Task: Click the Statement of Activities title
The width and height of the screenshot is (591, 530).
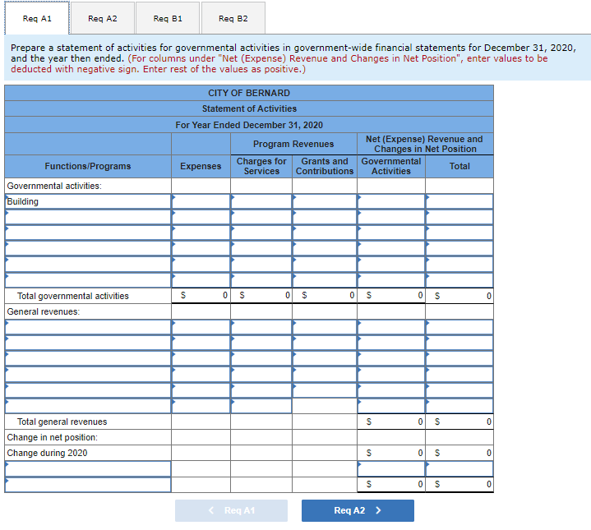Action: tap(249, 108)
